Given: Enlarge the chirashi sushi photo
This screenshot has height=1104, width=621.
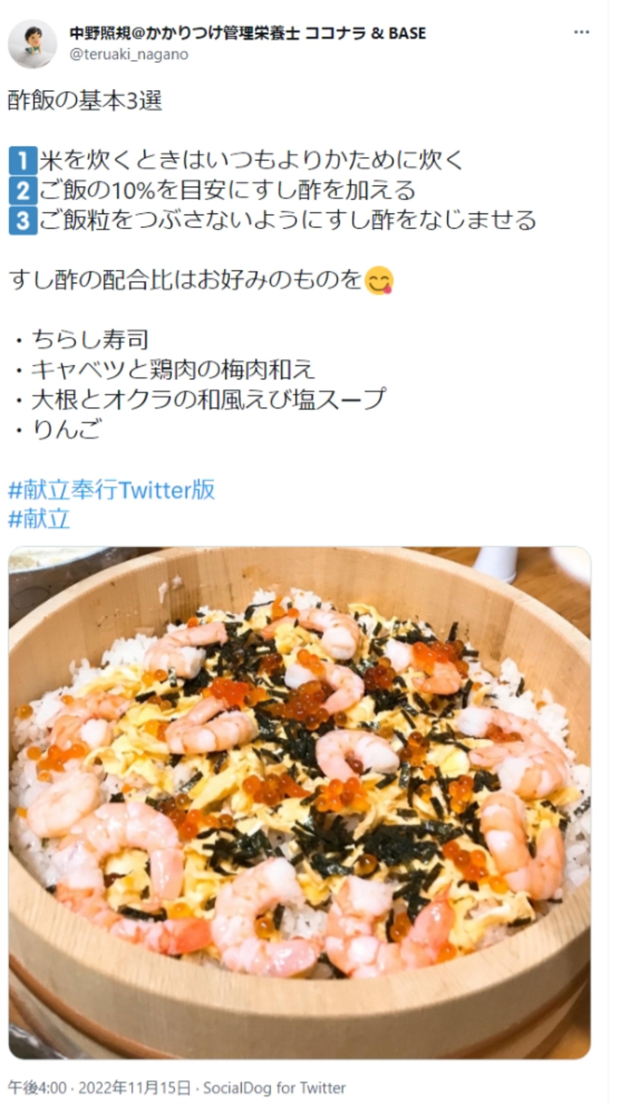Looking at the screenshot, I should [299, 803].
